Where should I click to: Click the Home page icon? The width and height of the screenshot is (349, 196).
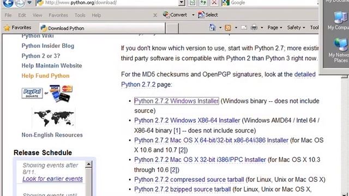point(213,28)
